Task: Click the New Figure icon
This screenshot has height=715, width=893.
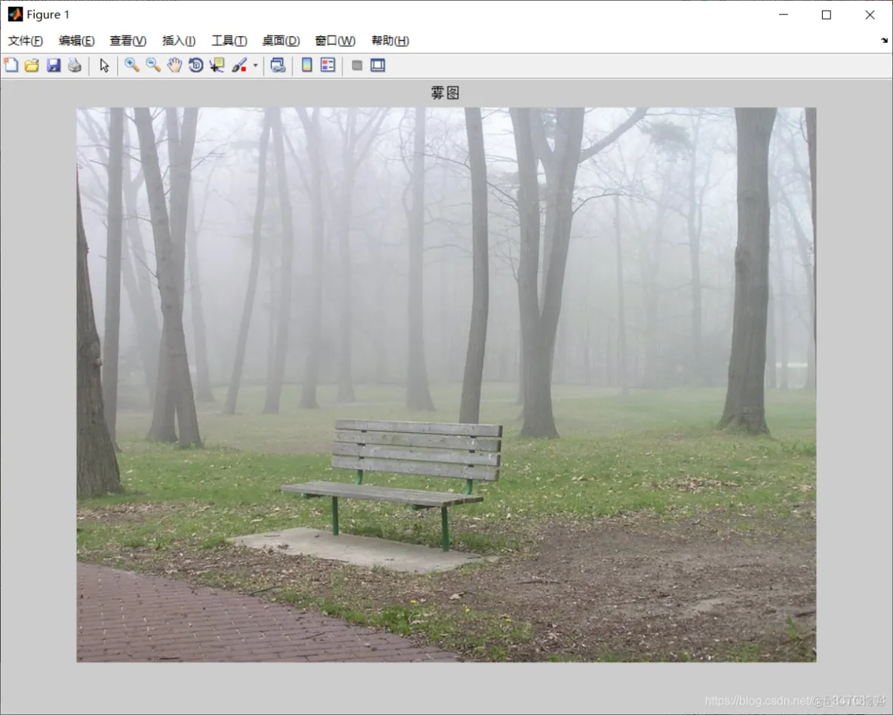Action: pos(11,65)
